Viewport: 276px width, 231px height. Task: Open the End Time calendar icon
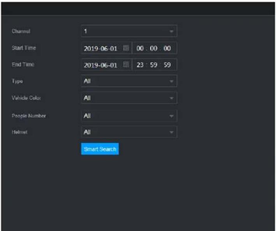point(126,65)
